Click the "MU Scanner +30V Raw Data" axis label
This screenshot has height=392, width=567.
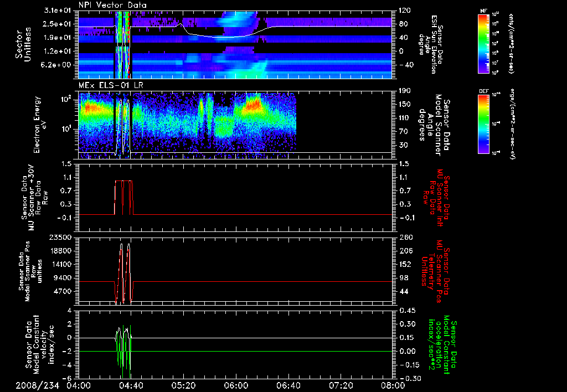coord(35,198)
